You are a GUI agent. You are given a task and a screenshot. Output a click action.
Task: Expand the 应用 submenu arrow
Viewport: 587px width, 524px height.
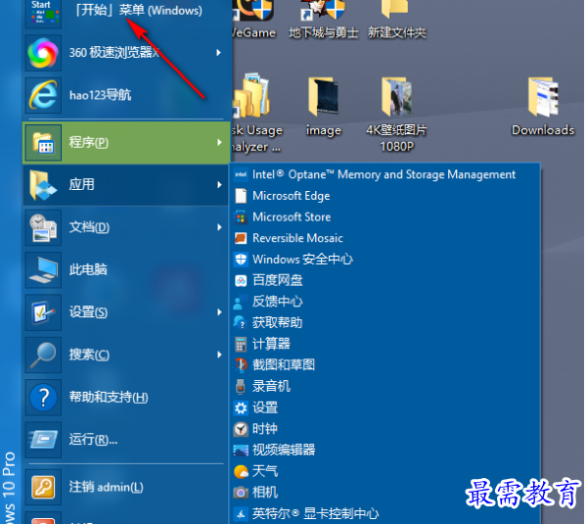219,185
